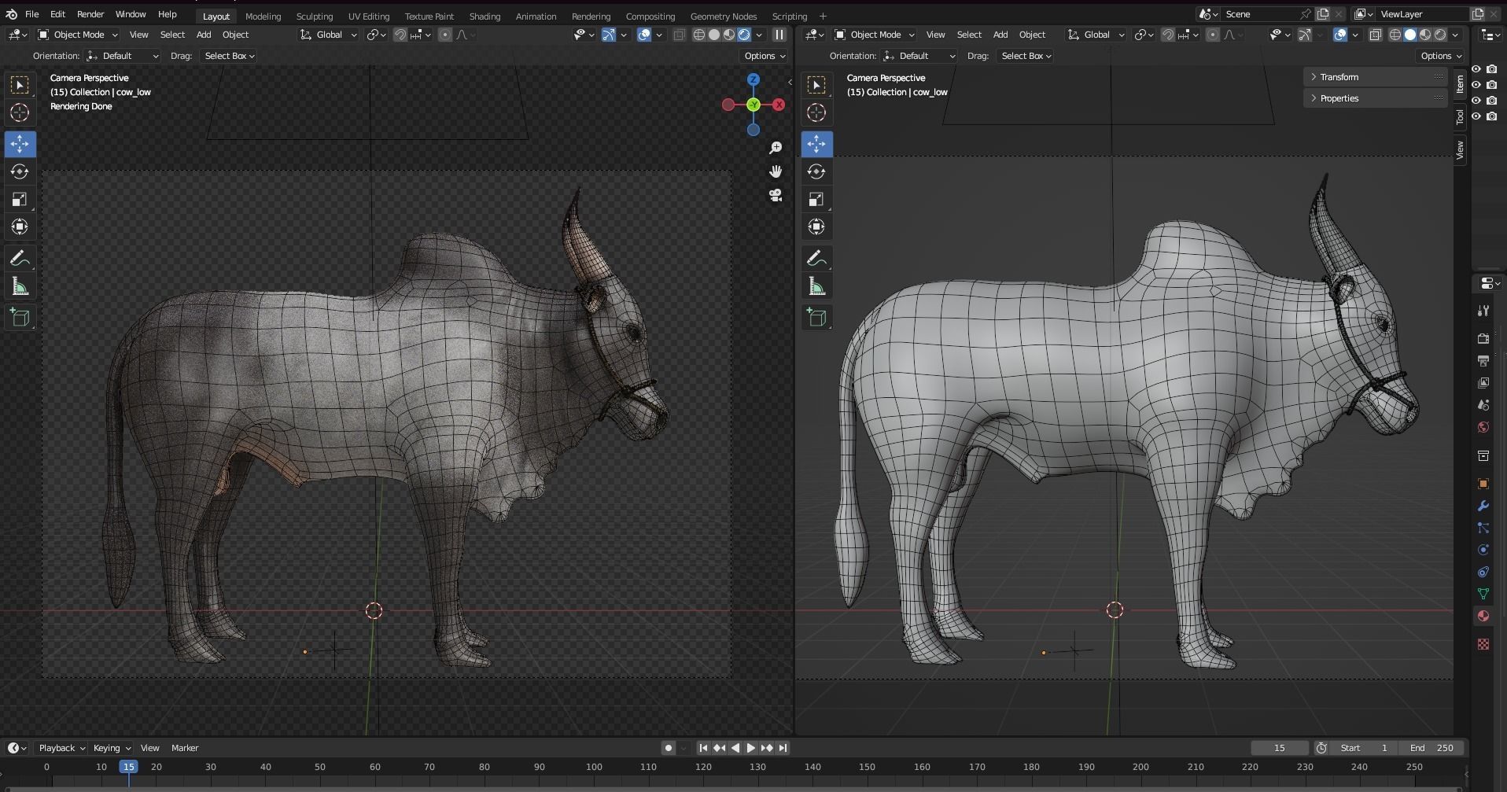Activate the Rotate tool in left viewport

pos(20,171)
